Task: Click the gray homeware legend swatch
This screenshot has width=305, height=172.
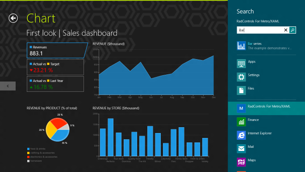Action: (x=29, y=161)
